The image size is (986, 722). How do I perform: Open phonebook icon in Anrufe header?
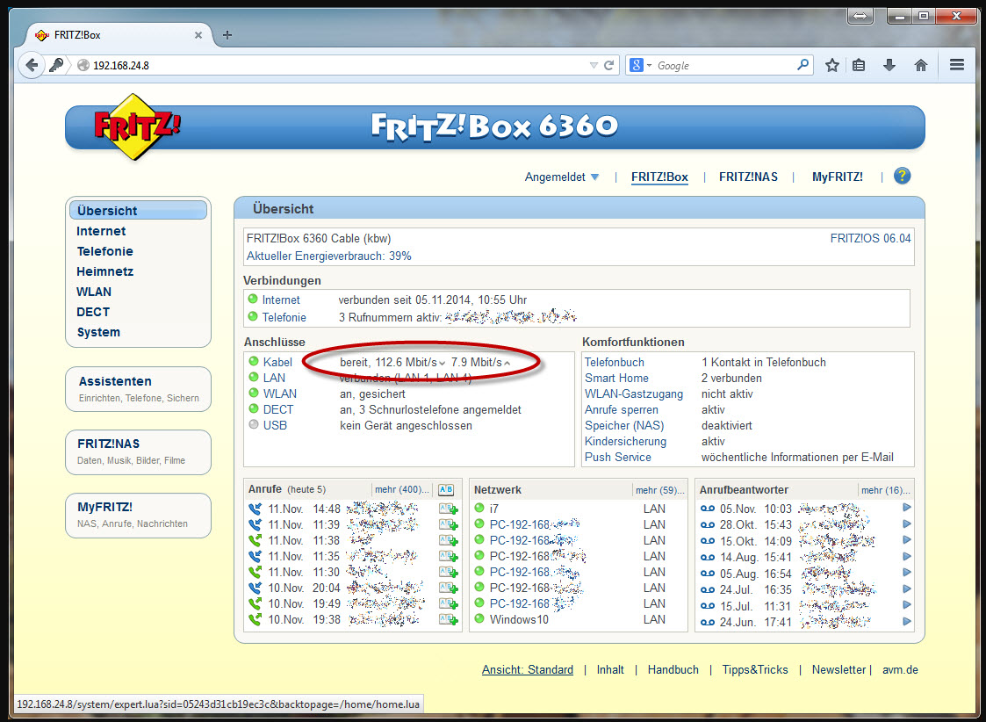pos(446,489)
